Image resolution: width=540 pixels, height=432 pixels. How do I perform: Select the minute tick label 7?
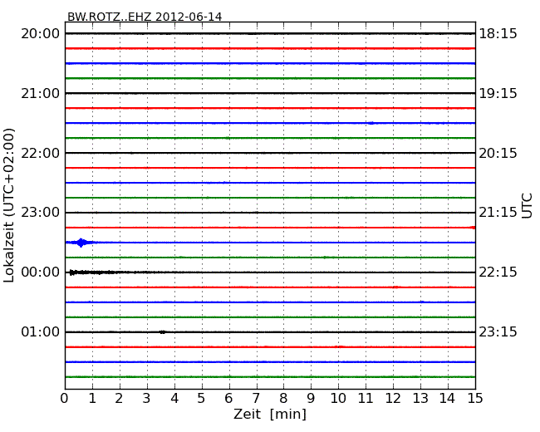point(256,398)
